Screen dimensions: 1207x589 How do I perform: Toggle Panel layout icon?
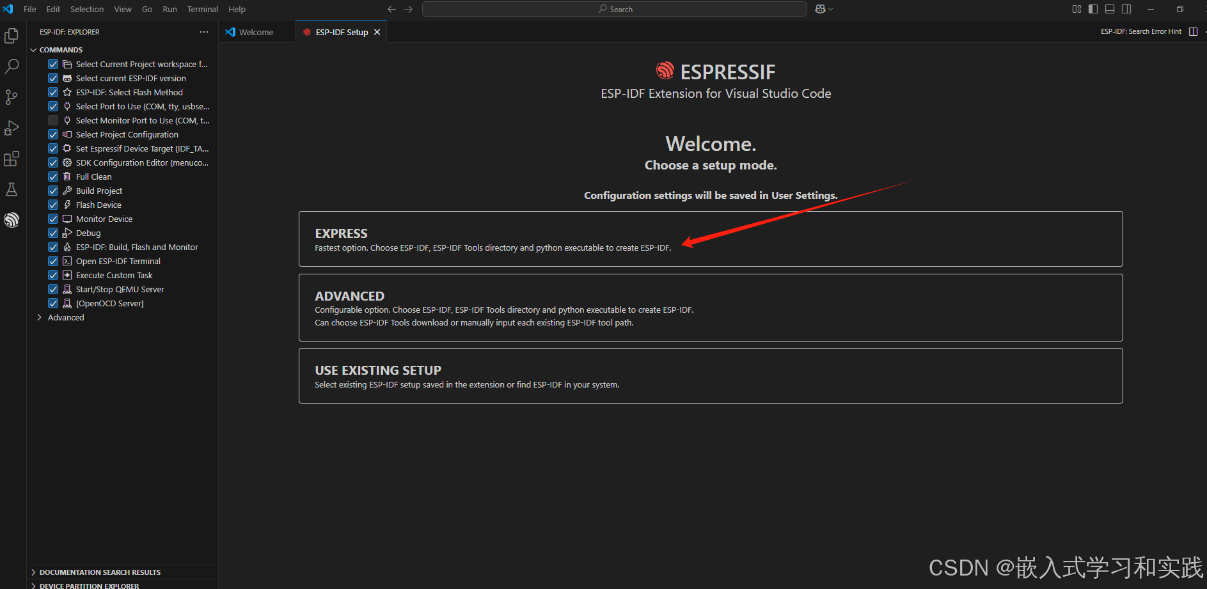[x=1110, y=9]
